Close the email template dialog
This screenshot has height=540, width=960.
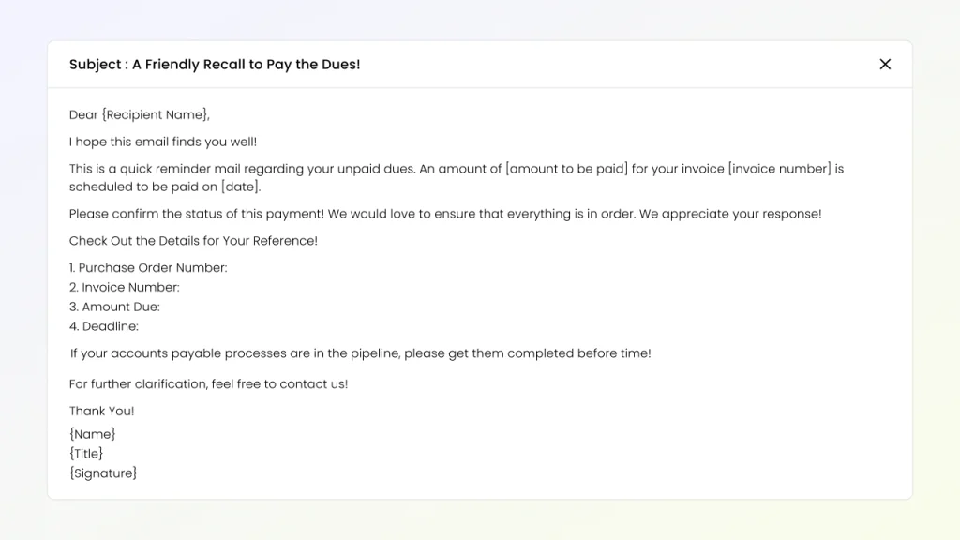coord(885,65)
